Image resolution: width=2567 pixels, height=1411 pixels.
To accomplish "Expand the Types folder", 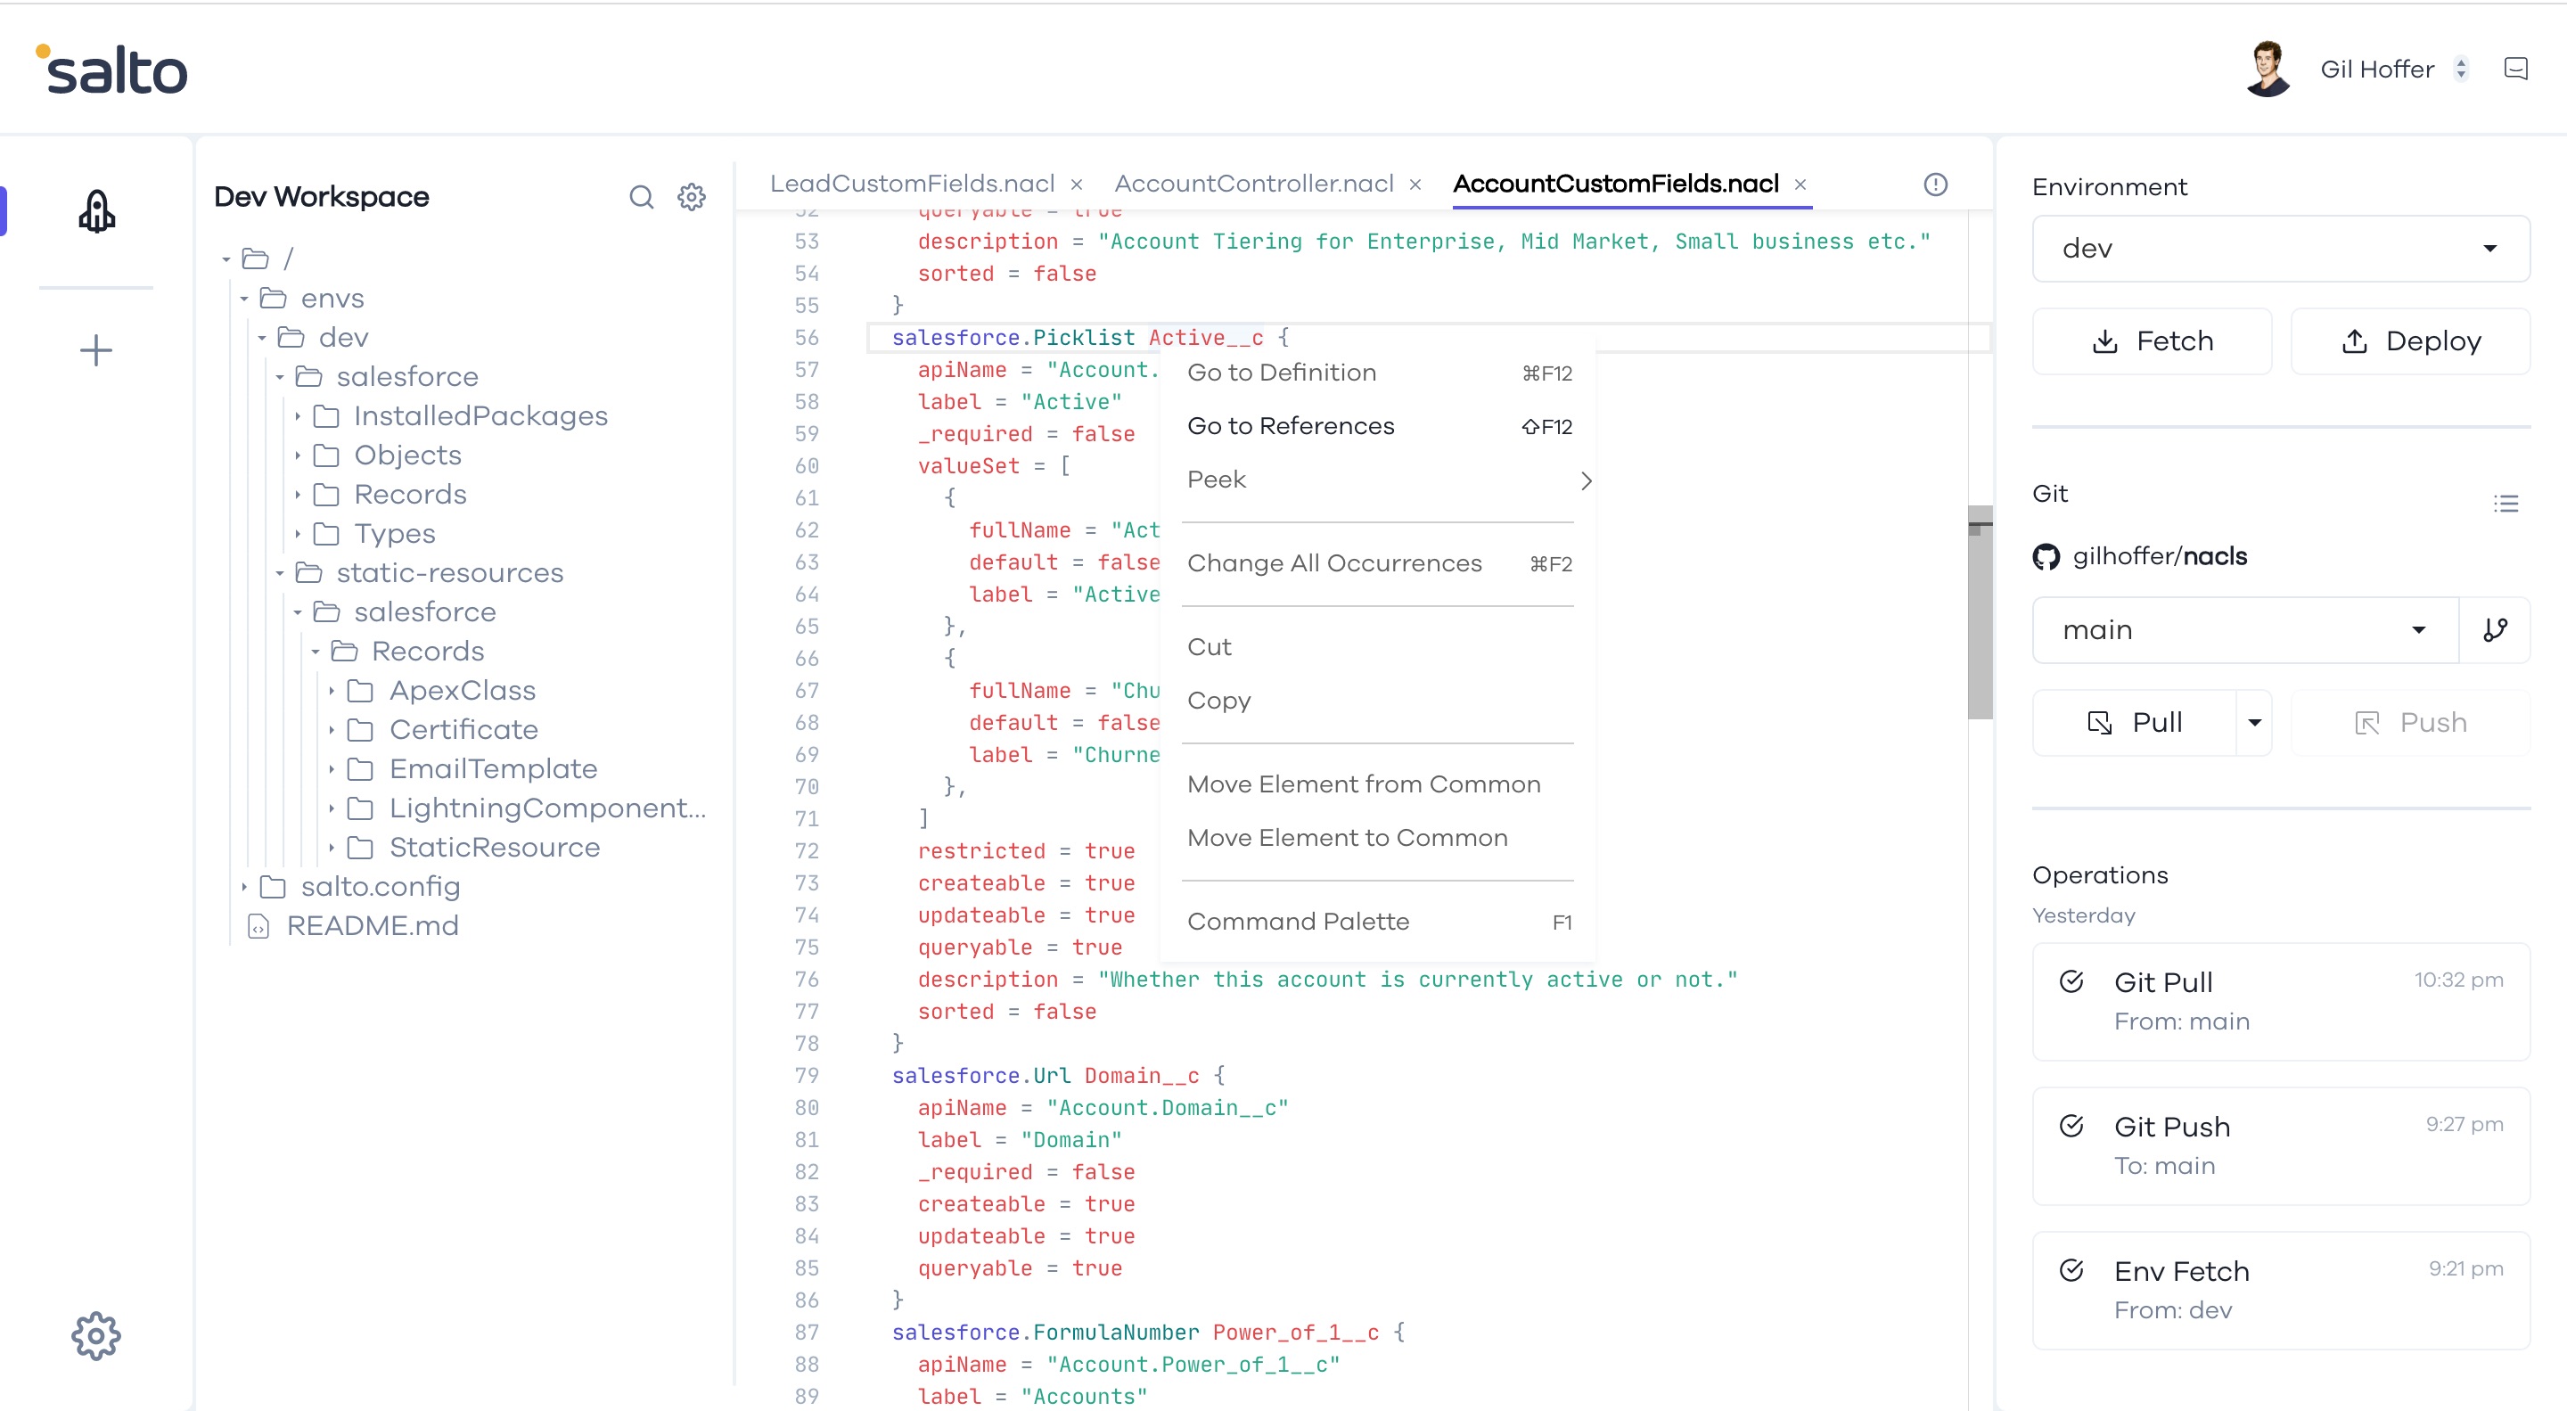I will coord(297,534).
